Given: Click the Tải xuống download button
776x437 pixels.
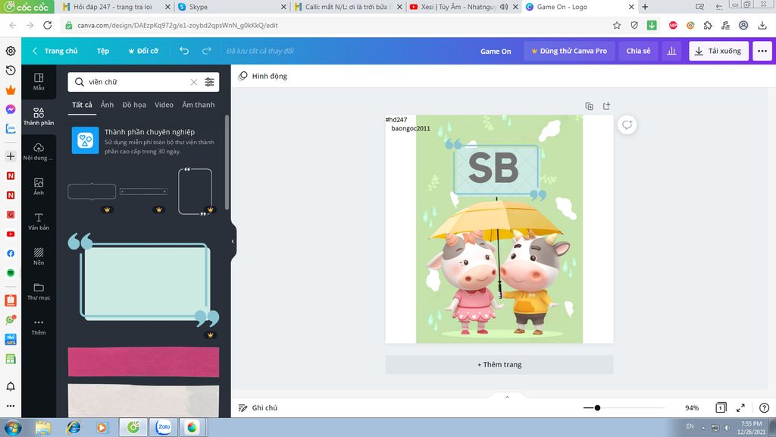Looking at the screenshot, I should [718, 51].
